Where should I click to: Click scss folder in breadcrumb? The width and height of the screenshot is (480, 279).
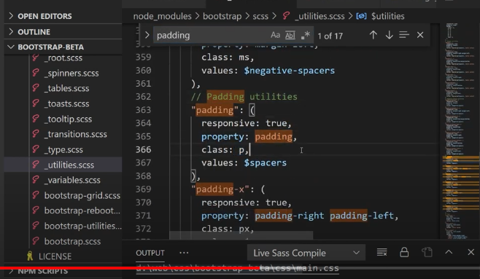click(260, 16)
